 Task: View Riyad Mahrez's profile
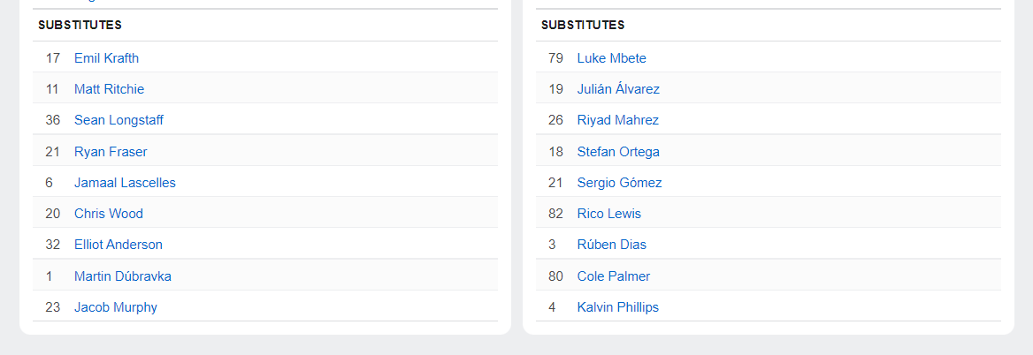[x=617, y=120]
